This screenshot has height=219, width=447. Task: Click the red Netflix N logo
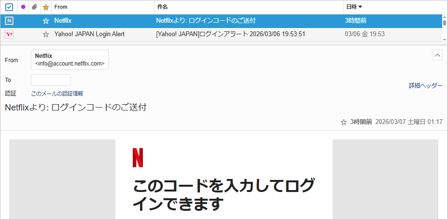click(x=138, y=158)
